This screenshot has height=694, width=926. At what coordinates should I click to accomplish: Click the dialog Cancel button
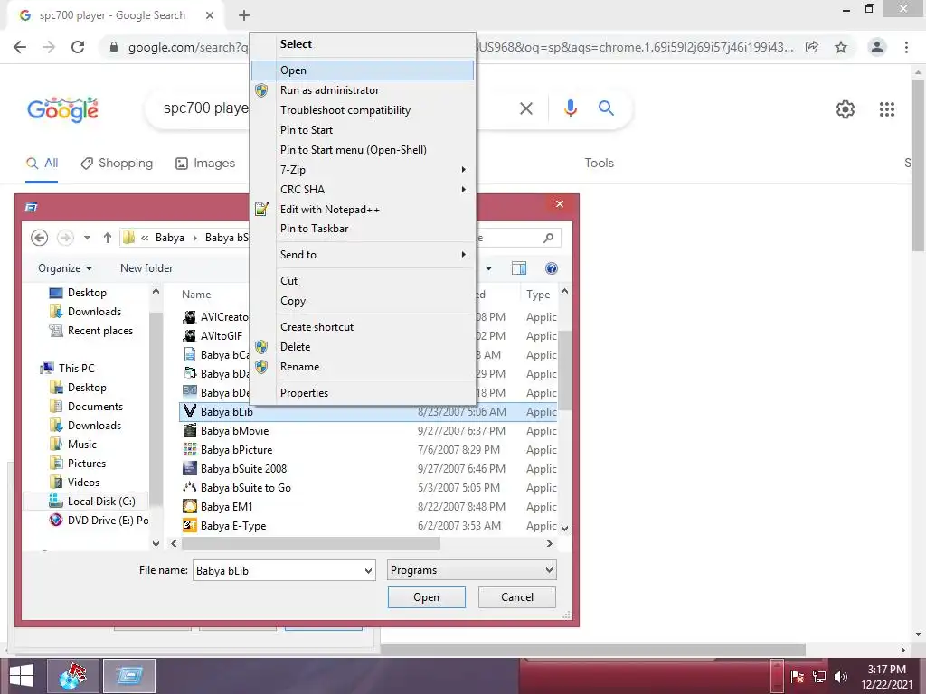tap(516, 597)
